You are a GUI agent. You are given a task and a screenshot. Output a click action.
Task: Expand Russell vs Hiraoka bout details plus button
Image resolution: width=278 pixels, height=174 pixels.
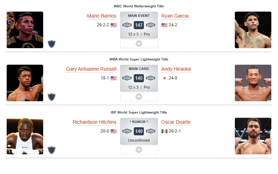point(139,97)
